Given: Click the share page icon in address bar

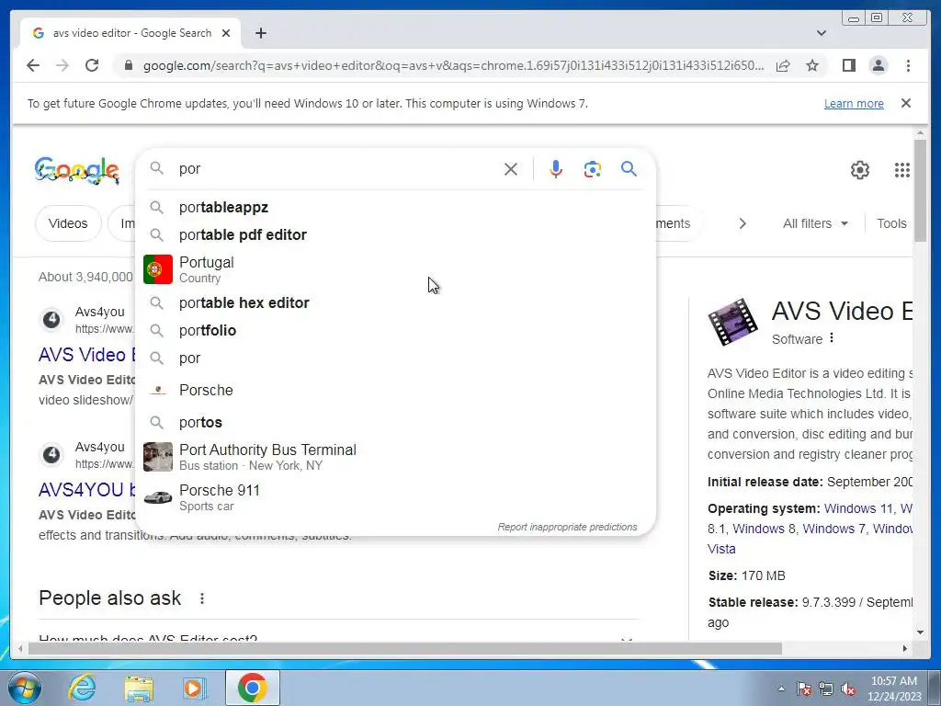Looking at the screenshot, I should pos(783,65).
